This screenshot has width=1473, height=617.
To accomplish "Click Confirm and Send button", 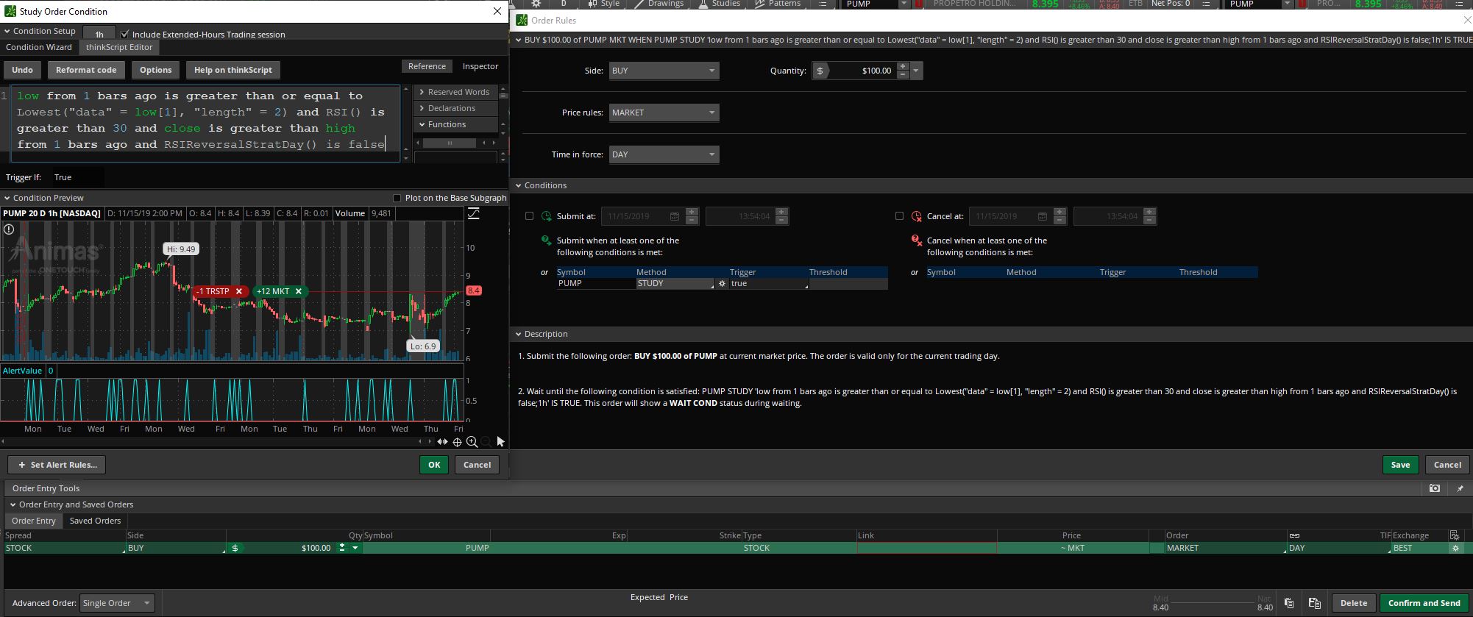I will (x=1424, y=603).
